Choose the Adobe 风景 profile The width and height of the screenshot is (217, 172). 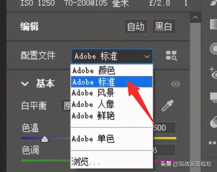111,93
